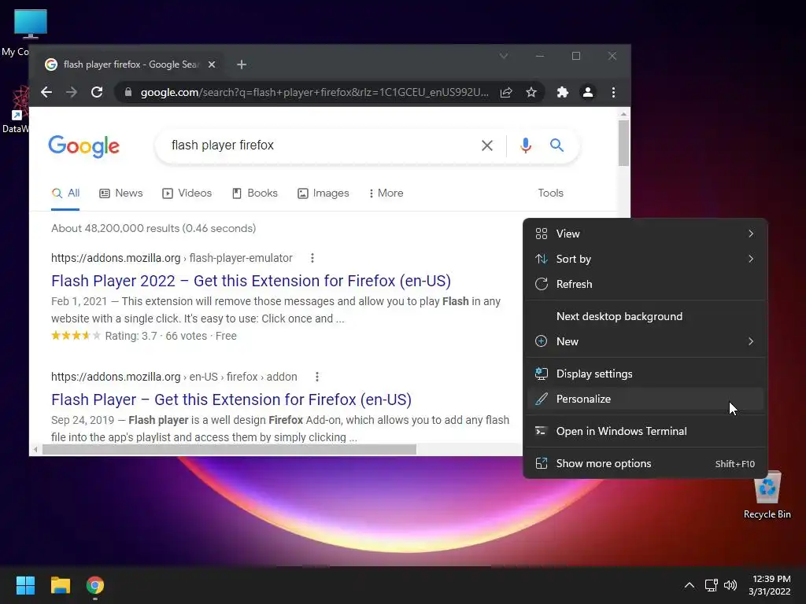The height and width of the screenshot is (604, 806).
Task: Launch File Explorer from the taskbar
Action: 60,585
